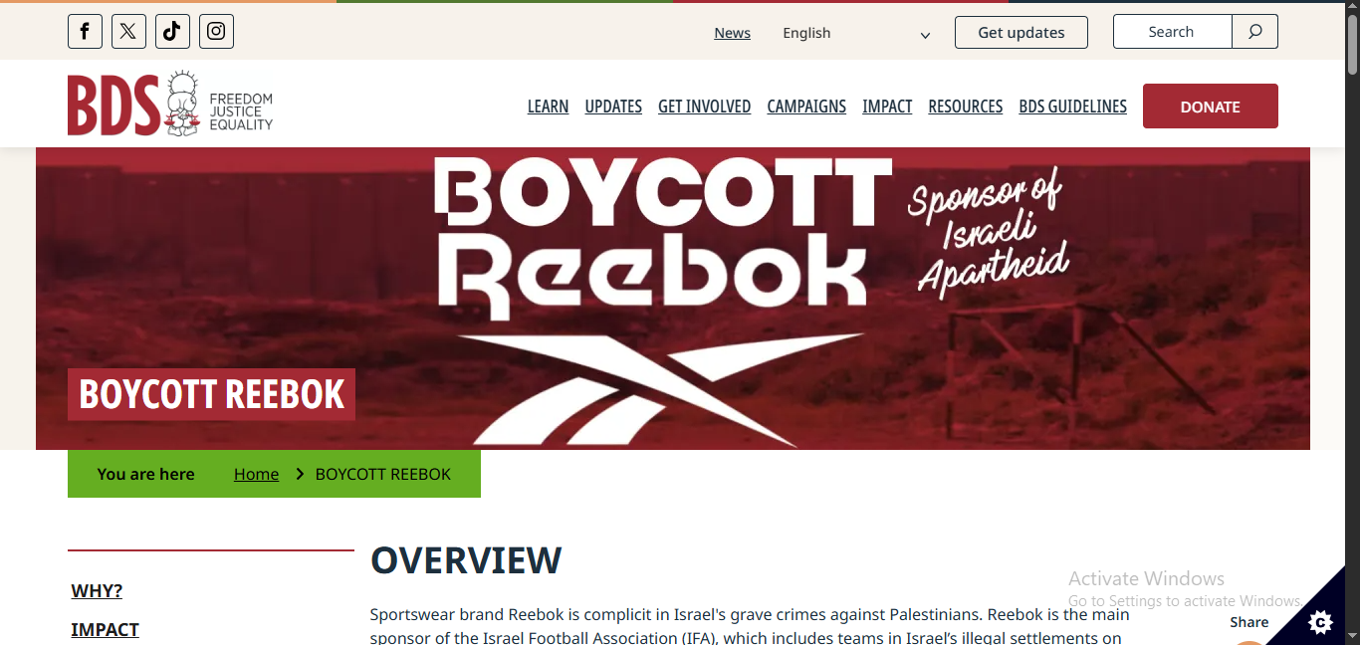Click the DONATE button
1360x645 pixels.
1210,107
